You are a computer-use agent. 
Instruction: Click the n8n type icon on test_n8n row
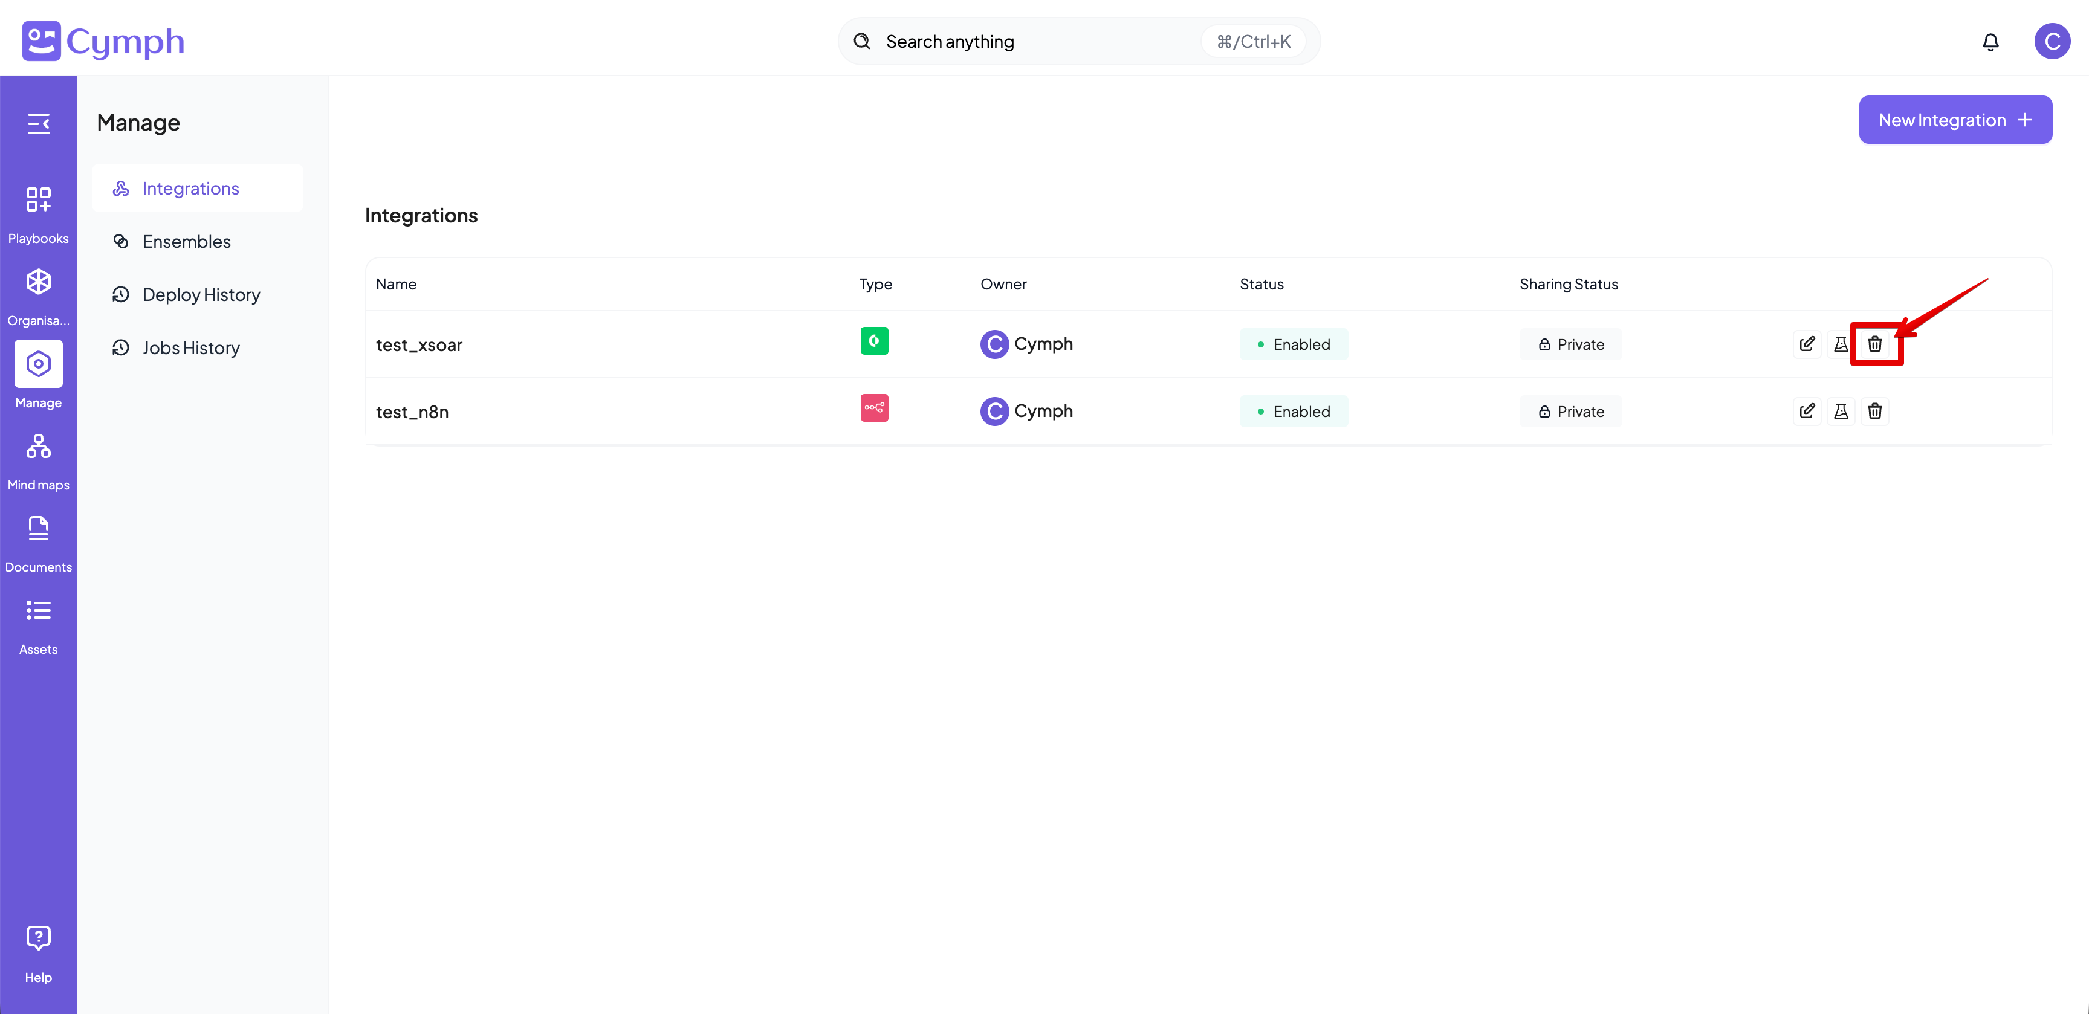874,409
